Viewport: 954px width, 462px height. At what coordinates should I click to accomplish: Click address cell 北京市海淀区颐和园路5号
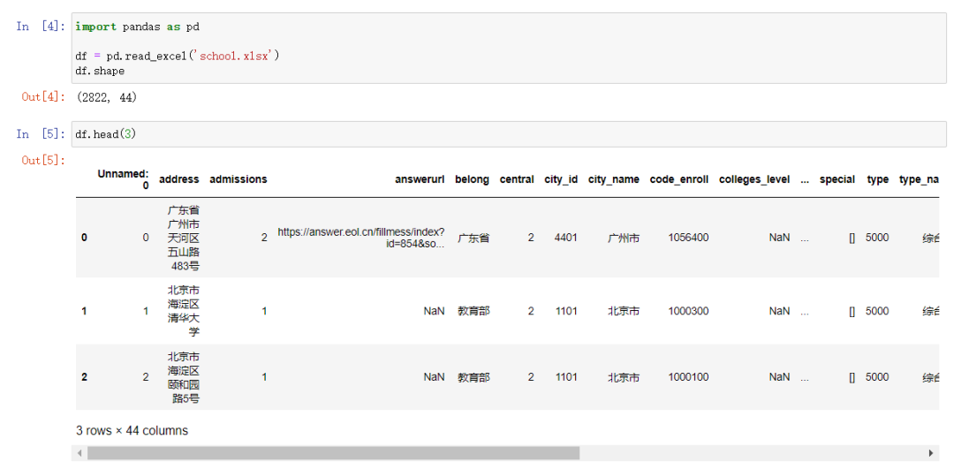(x=183, y=377)
